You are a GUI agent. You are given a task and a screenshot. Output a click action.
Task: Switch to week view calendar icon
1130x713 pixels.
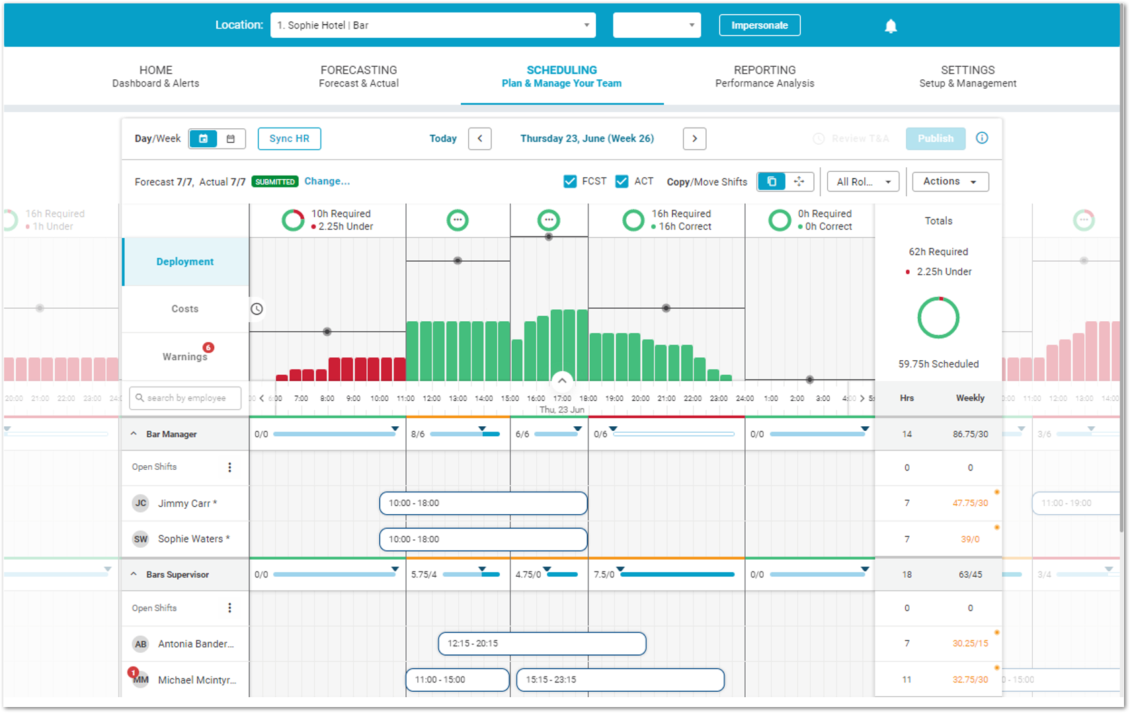[231, 139]
